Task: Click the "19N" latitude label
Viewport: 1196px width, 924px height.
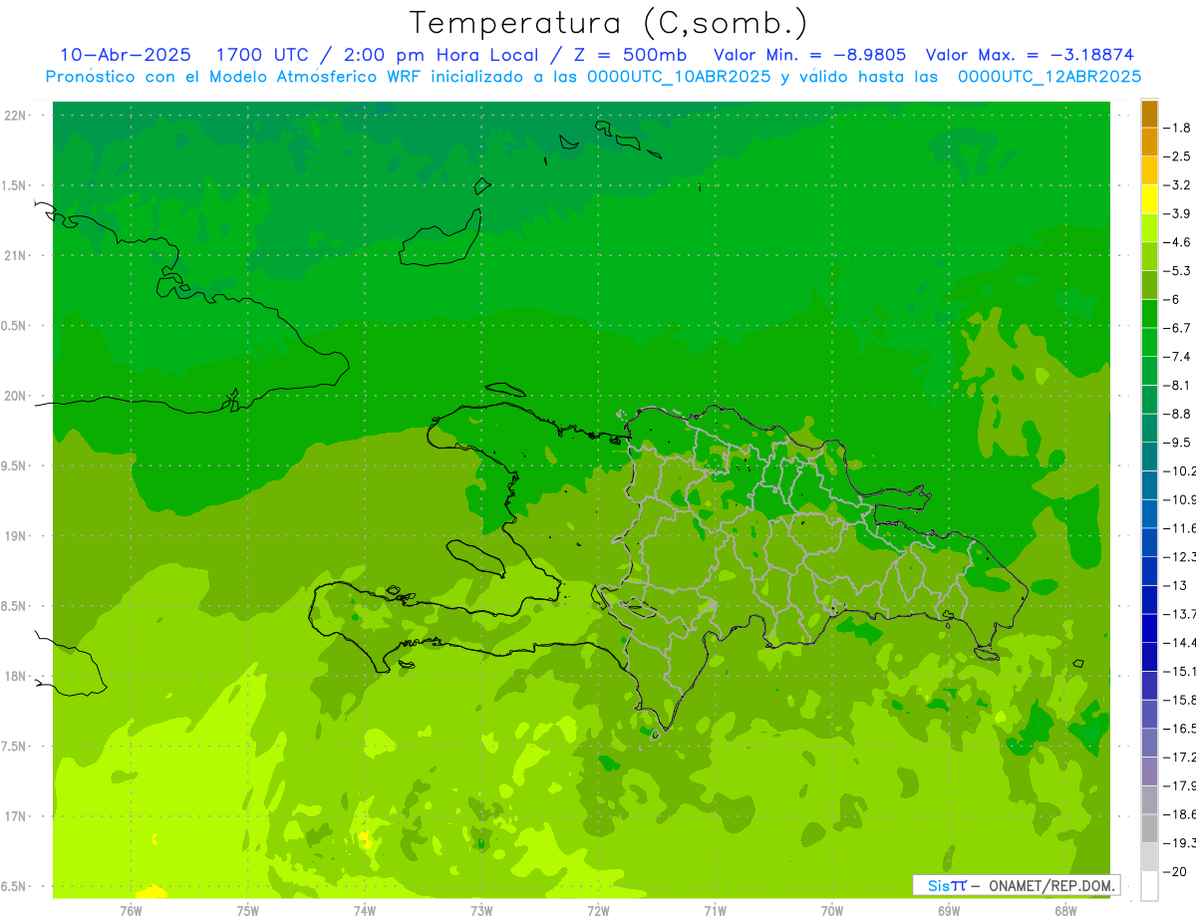Action: pyautogui.click(x=17, y=536)
